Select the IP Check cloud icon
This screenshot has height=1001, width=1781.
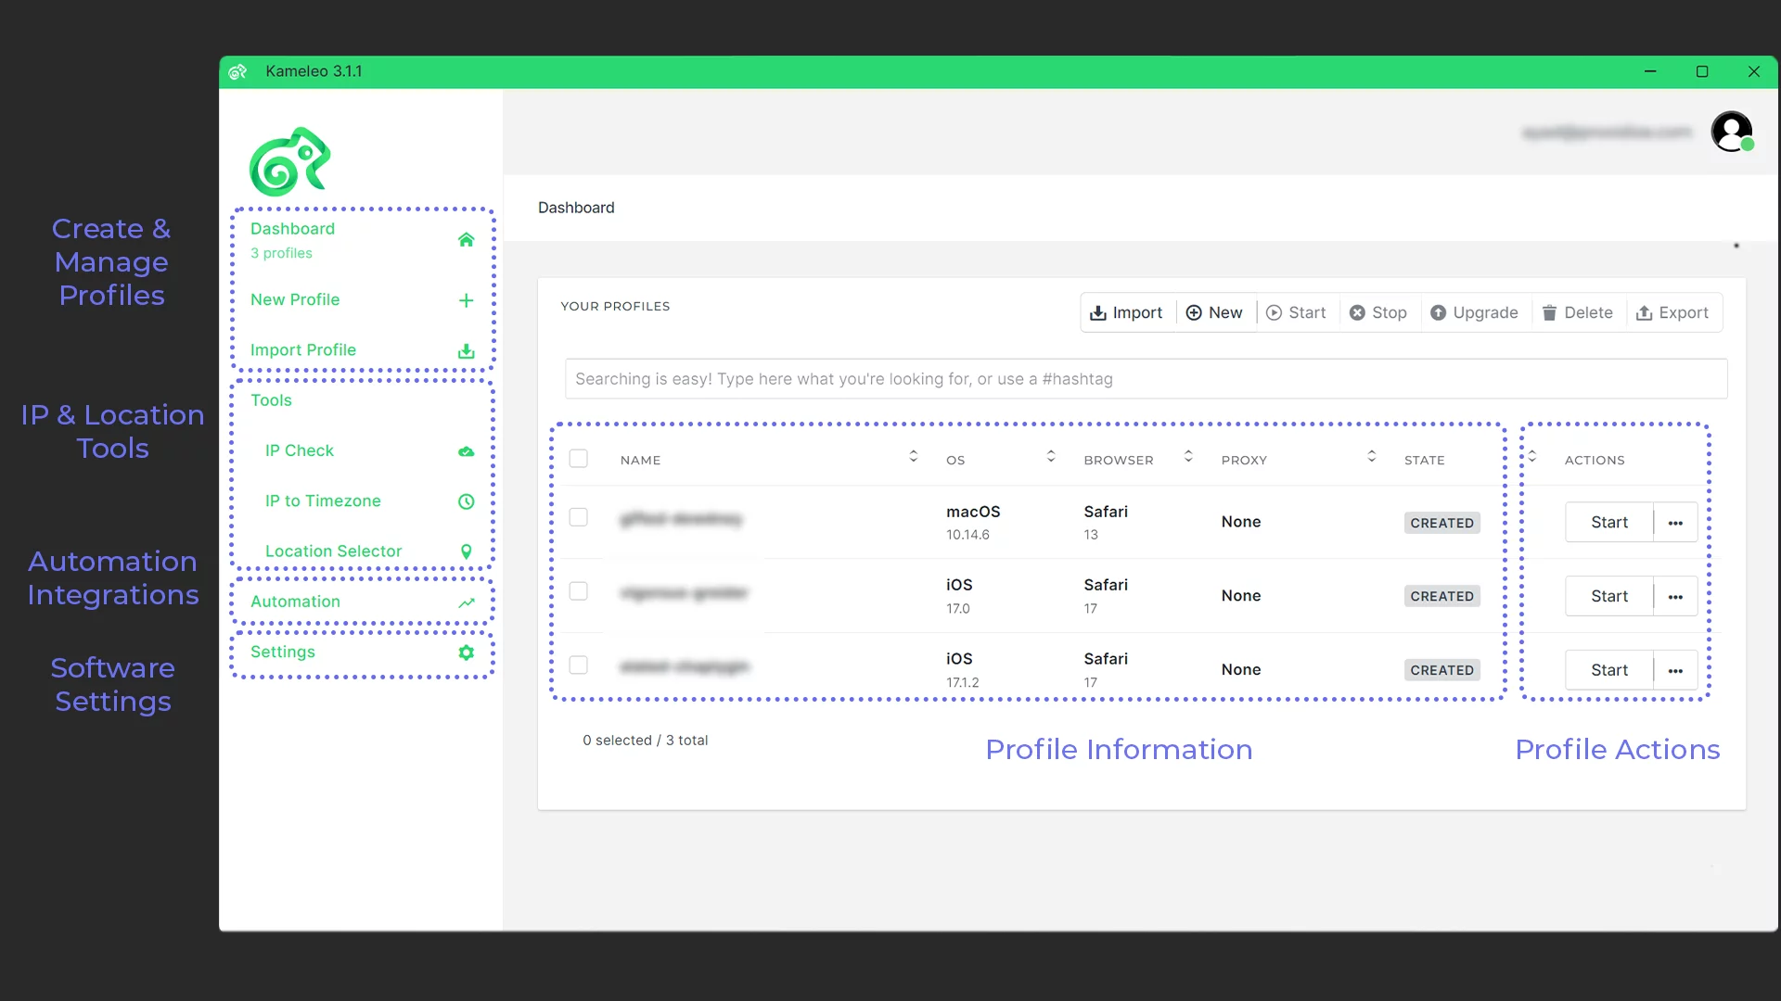click(x=466, y=451)
